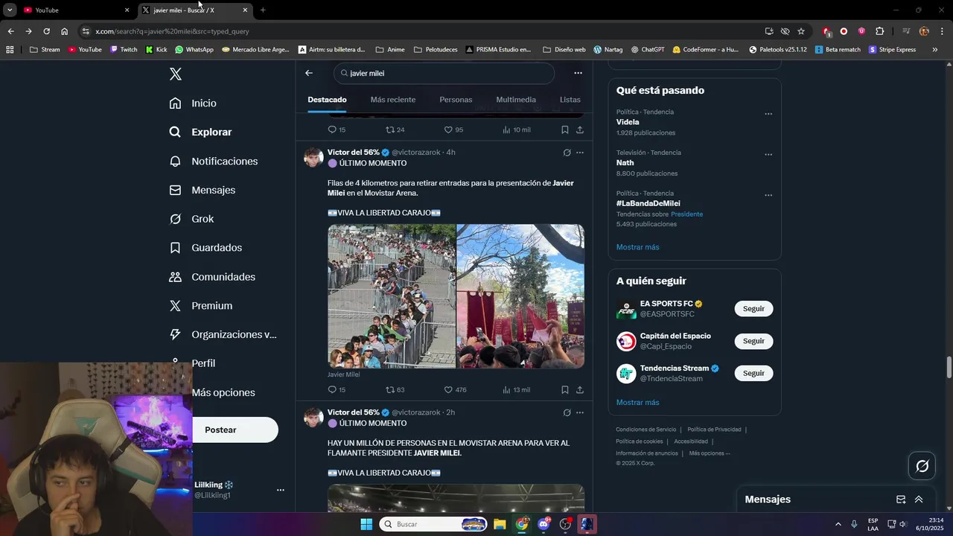Open the Chrome tab search dropdown
This screenshot has width=953, height=536.
coord(10,10)
